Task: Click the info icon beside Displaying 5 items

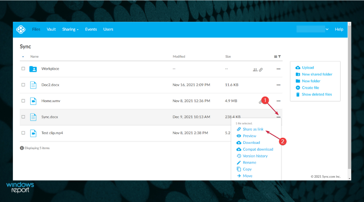Action: [x=22, y=148]
